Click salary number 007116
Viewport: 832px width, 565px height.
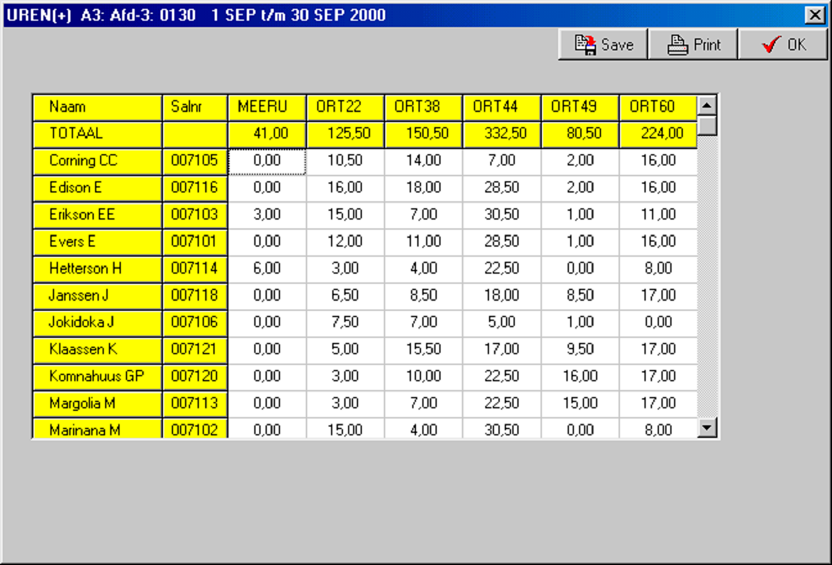coord(195,188)
